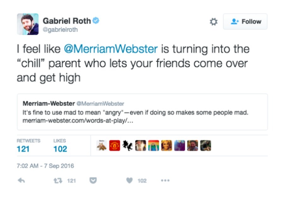This screenshot has width=284, height=197.
Task: Open Gabriel Roth's profile picture
Action: [28, 24]
